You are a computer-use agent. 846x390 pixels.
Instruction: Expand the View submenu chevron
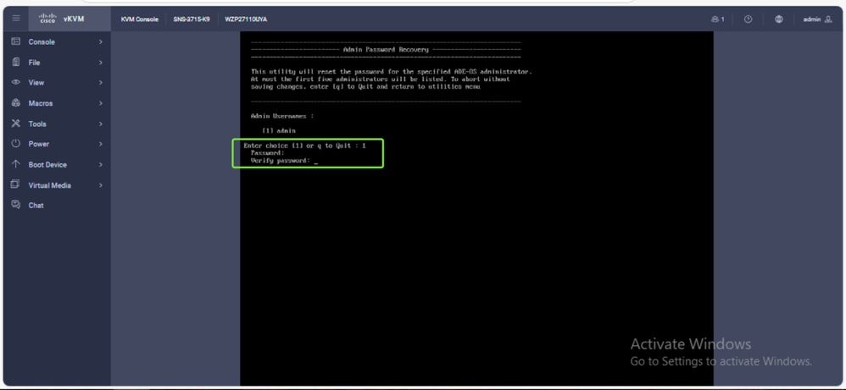pos(100,83)
